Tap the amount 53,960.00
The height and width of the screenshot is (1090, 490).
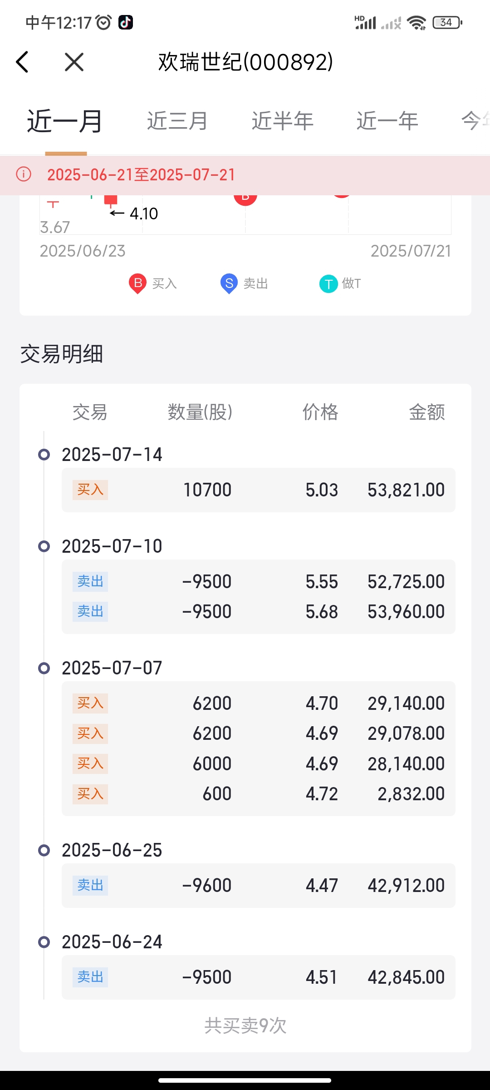tap(406, 612)
